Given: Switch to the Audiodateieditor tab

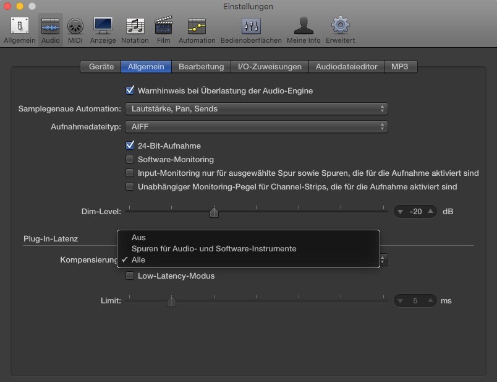Looking at the screenshot, I should pyautogui.click(x=346, y=67).
